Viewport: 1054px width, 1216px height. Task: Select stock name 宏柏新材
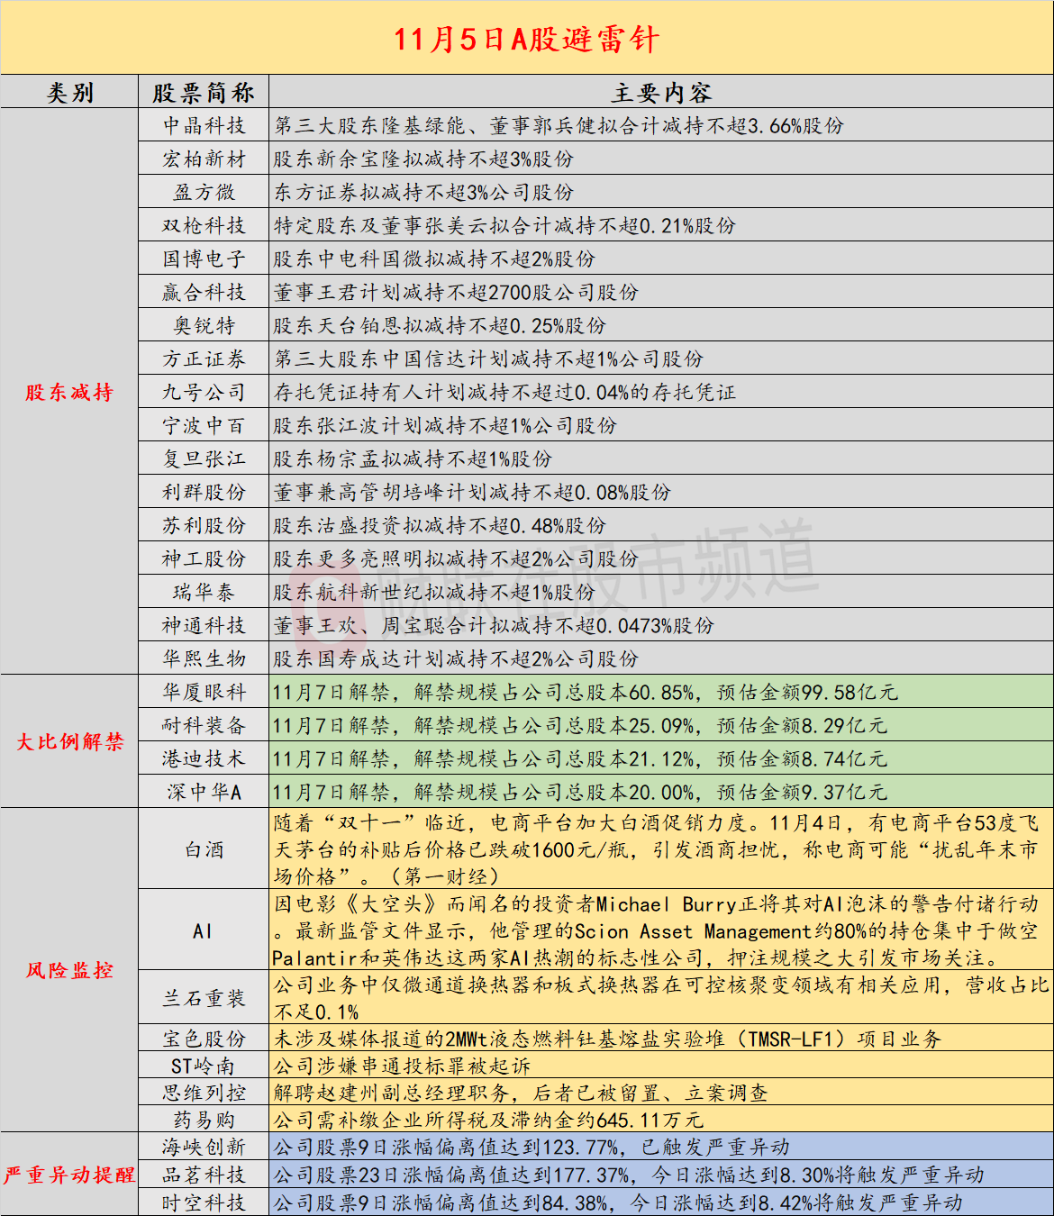(204, 159)
